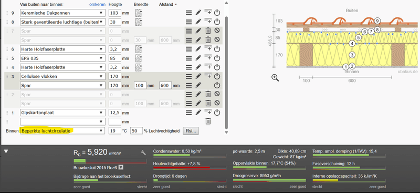Add wood framing to EPS 035 layer
The width and height of the screenshot is (420, 193).
(x=139, y=58)
